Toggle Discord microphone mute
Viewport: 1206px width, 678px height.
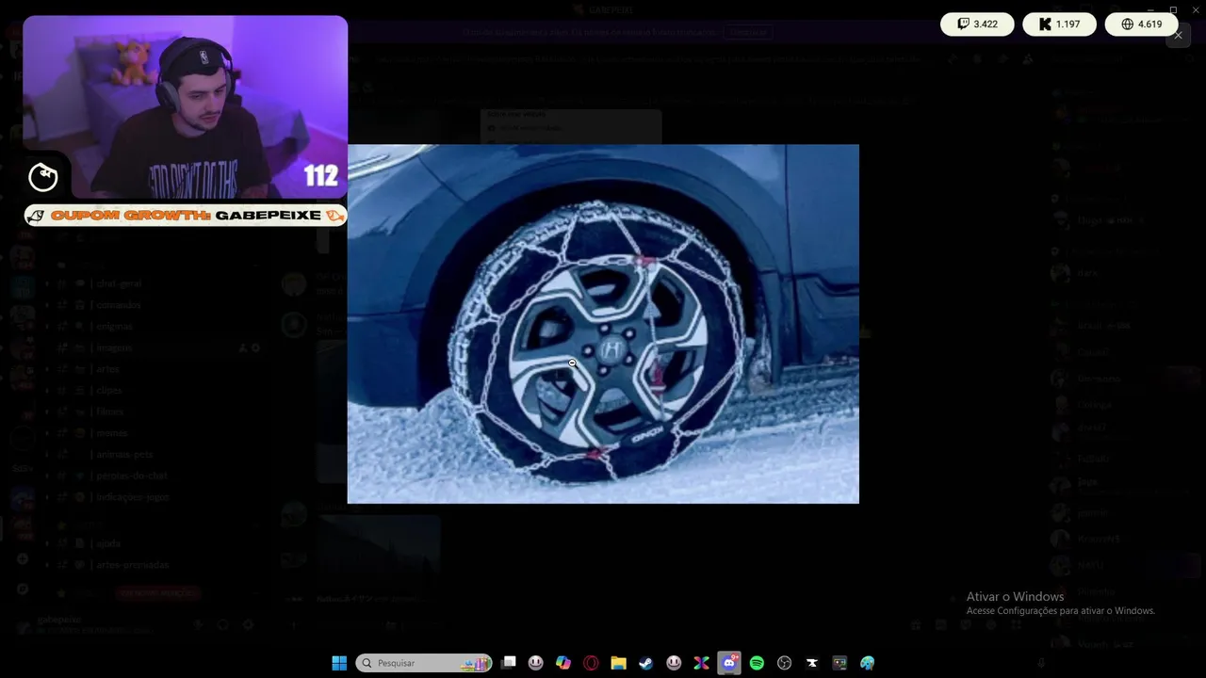tap(198, 624)
